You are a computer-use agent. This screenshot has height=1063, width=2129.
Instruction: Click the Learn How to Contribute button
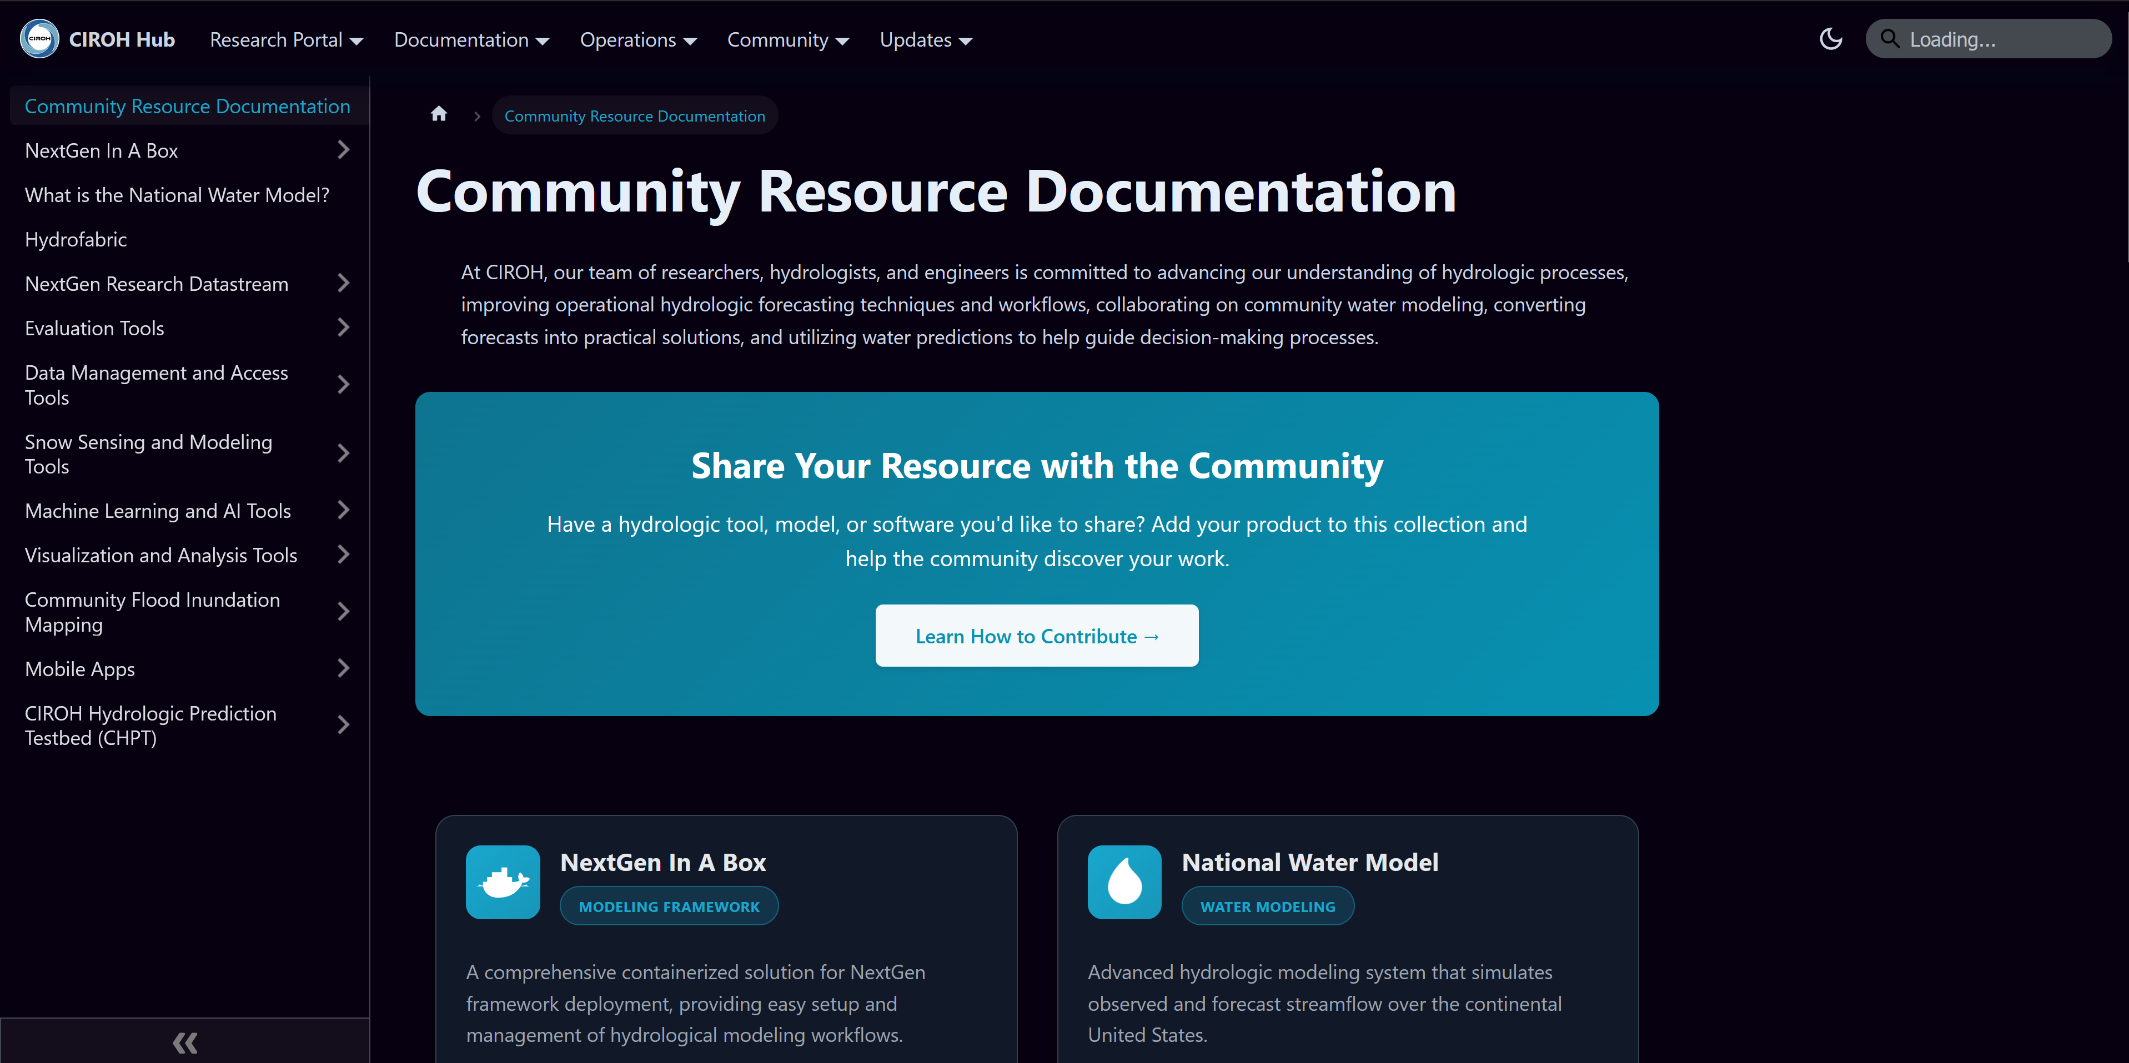[1036, 635]
